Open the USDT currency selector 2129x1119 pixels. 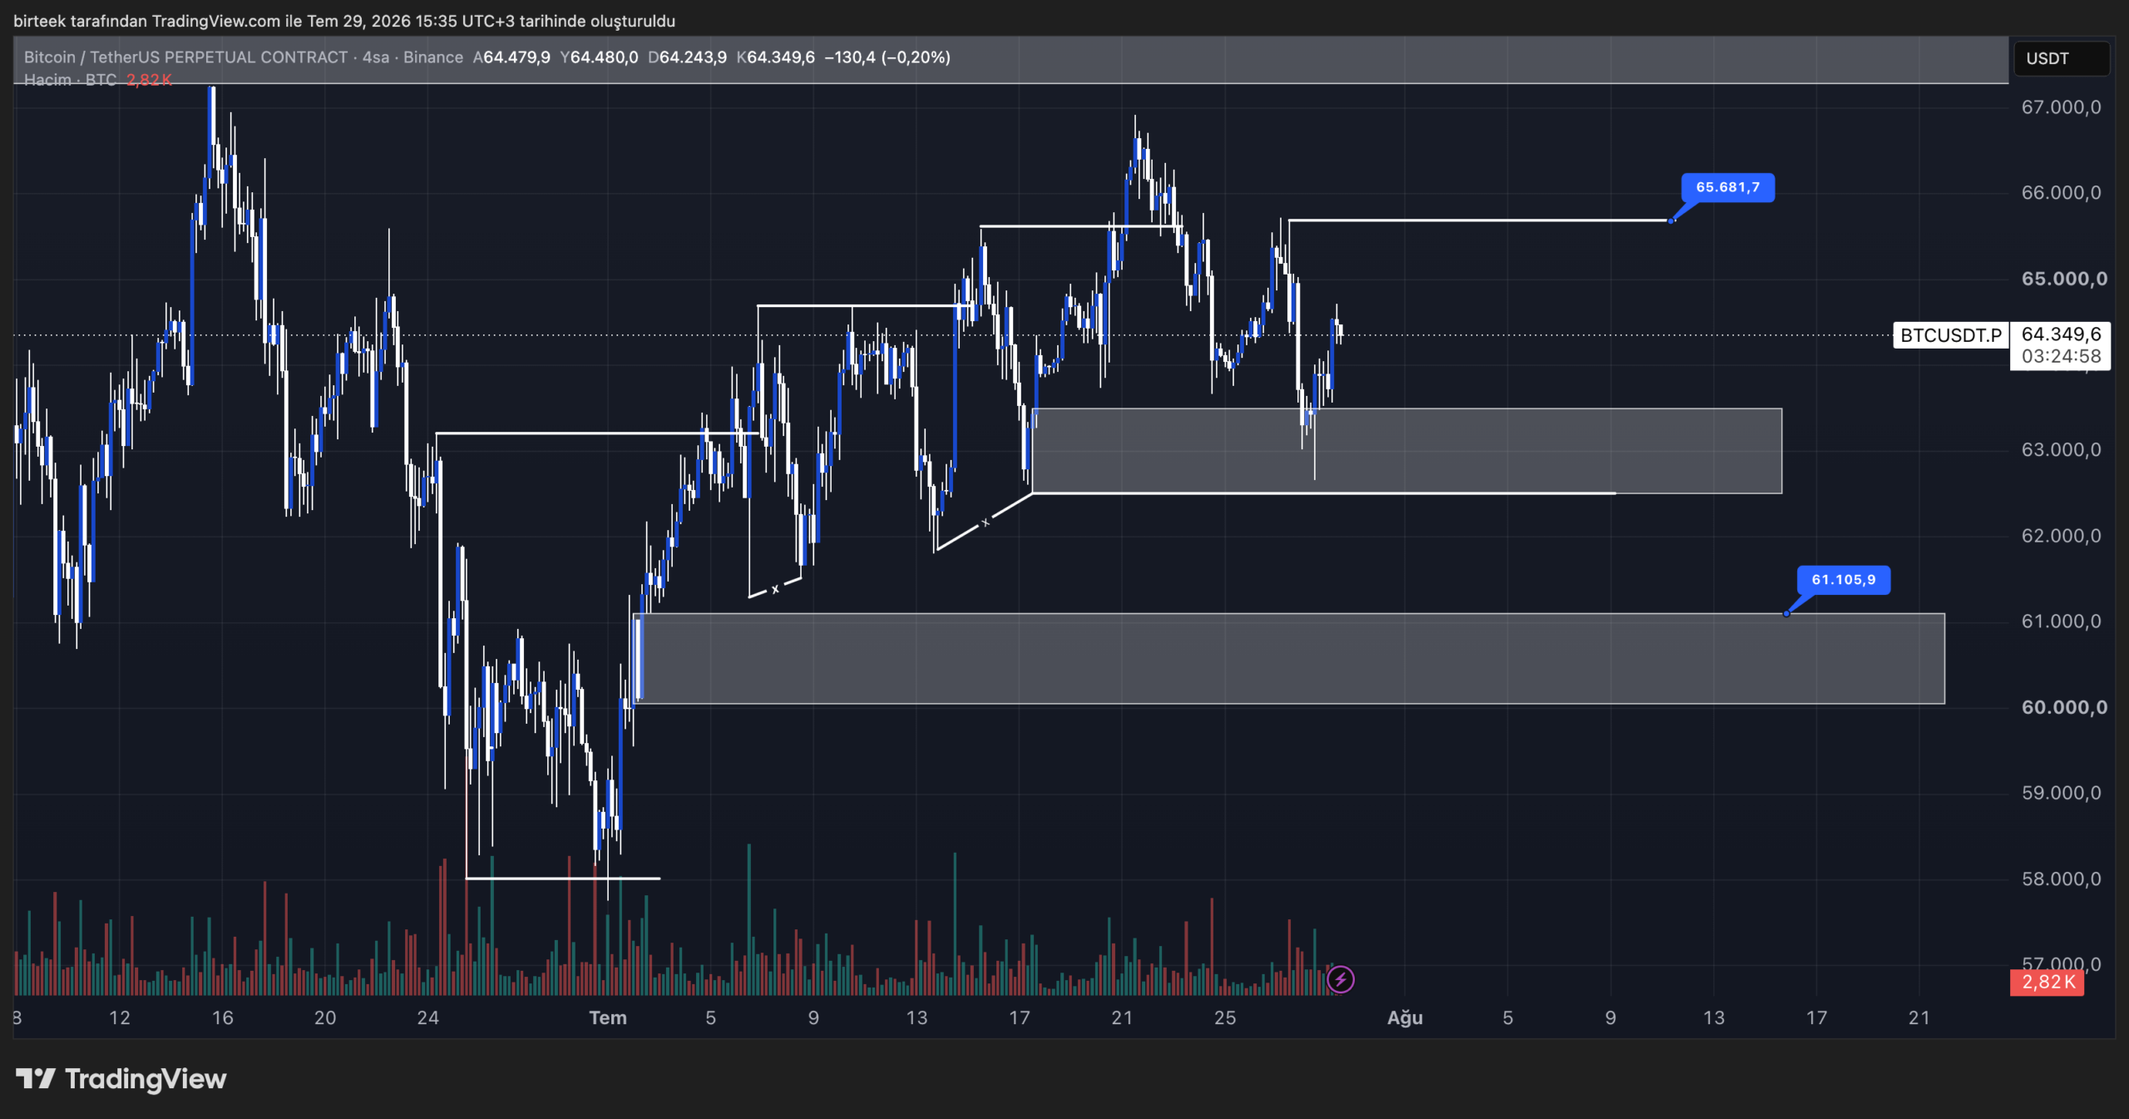(2061, 58)
